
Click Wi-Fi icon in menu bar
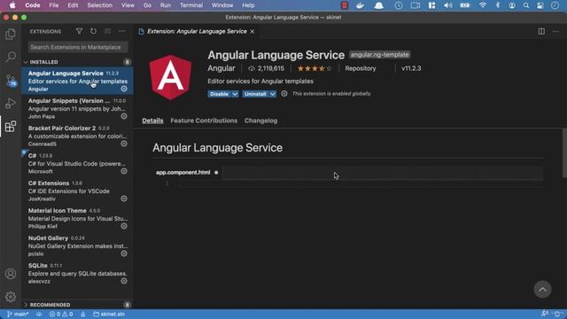coord(483,5)
